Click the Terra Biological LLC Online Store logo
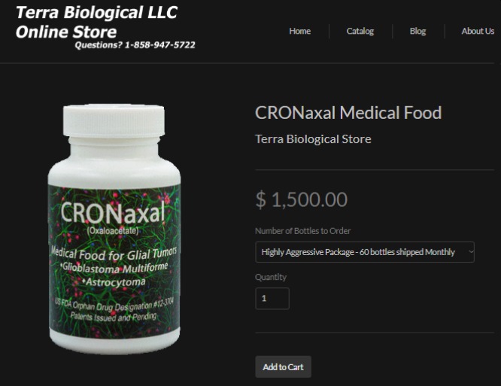The width and height of the screenshot is (501, 386). click(96, 22)
